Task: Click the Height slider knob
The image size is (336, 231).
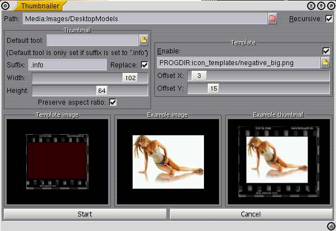Action: tap(101, 91)
